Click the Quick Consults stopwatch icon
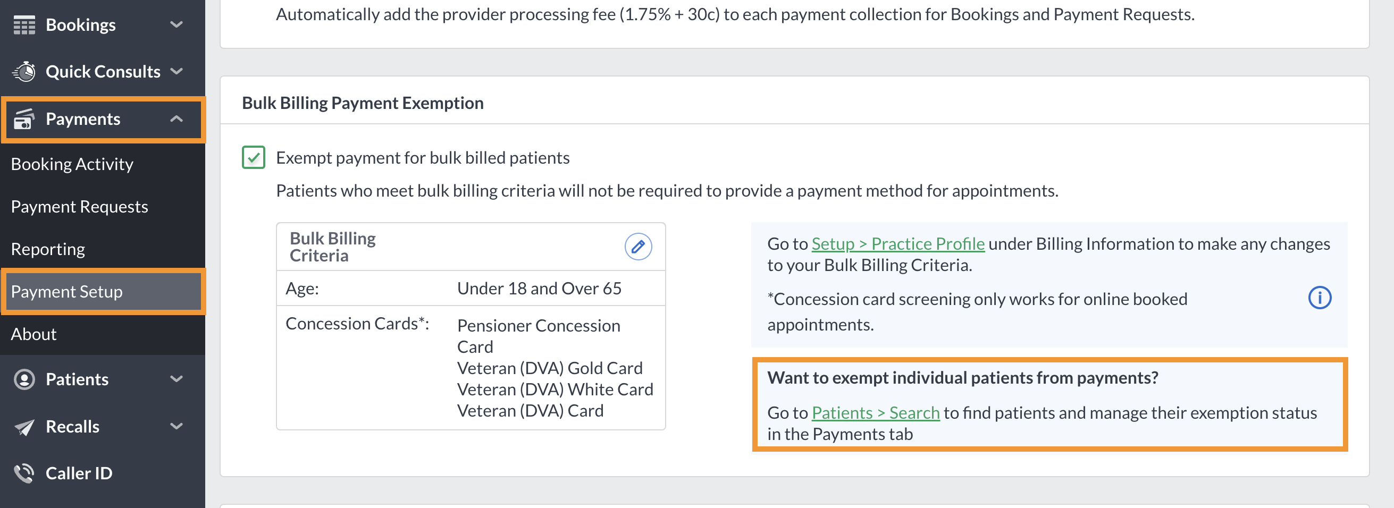The image size is (1394, 508). 24,71
